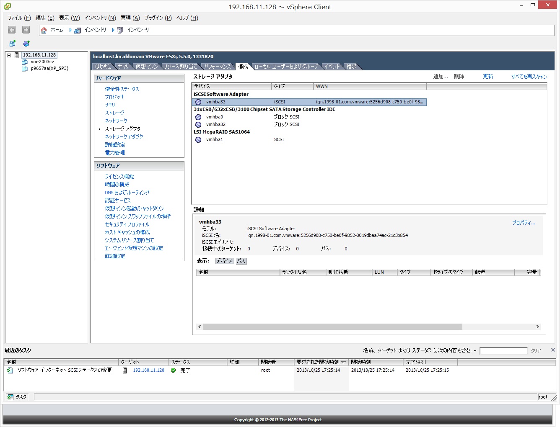This screenshot has width=560, height=427.
Task: Open ネットワーク アダプタ in hardware list
Action: point(124,137)
